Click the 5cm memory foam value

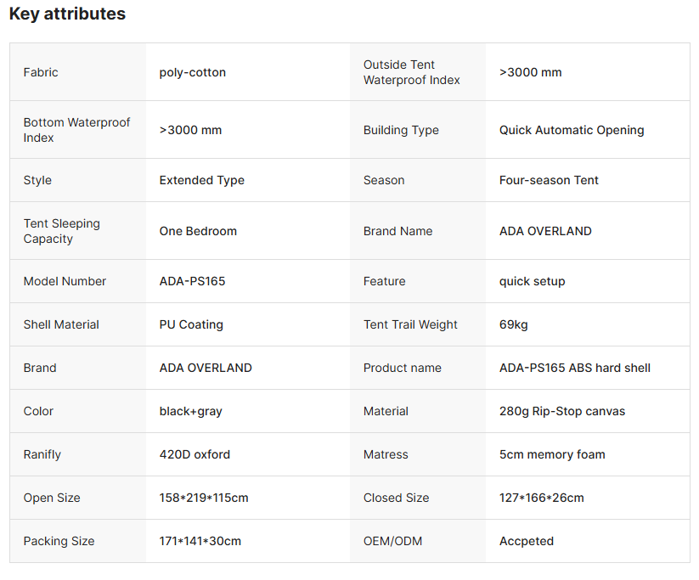click(x=552, y=454)
